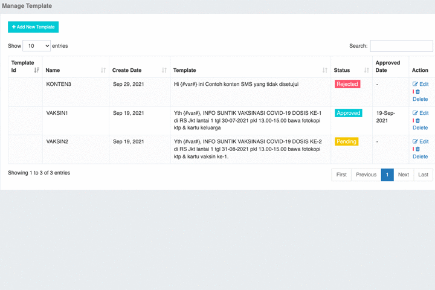The width and height of the screenshot is (435, 290).
Task: Sort by Template Id column icon
Action: [37, 70]
